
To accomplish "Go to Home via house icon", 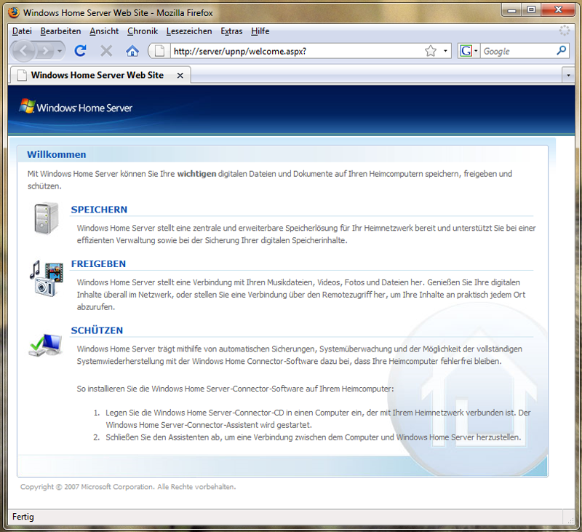I will (x=132, y=51).
